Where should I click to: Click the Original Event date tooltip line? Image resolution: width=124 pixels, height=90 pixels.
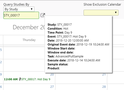tap(78, 45)
